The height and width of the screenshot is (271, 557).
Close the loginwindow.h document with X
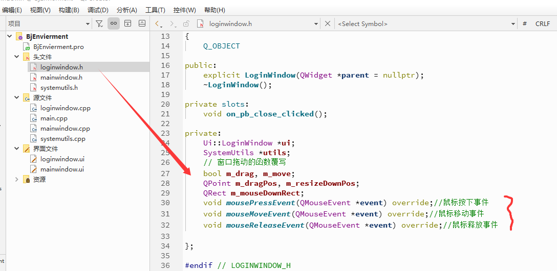tap(328, 24)
